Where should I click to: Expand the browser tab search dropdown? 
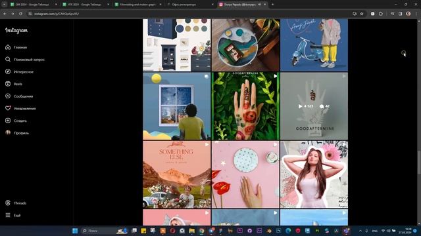(x=4, y=5)
